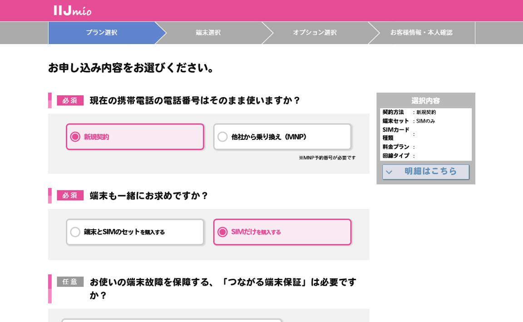Click the 必須 badge beside 端末 purchase question
523x322 pixels.
(x=70, y=195)
